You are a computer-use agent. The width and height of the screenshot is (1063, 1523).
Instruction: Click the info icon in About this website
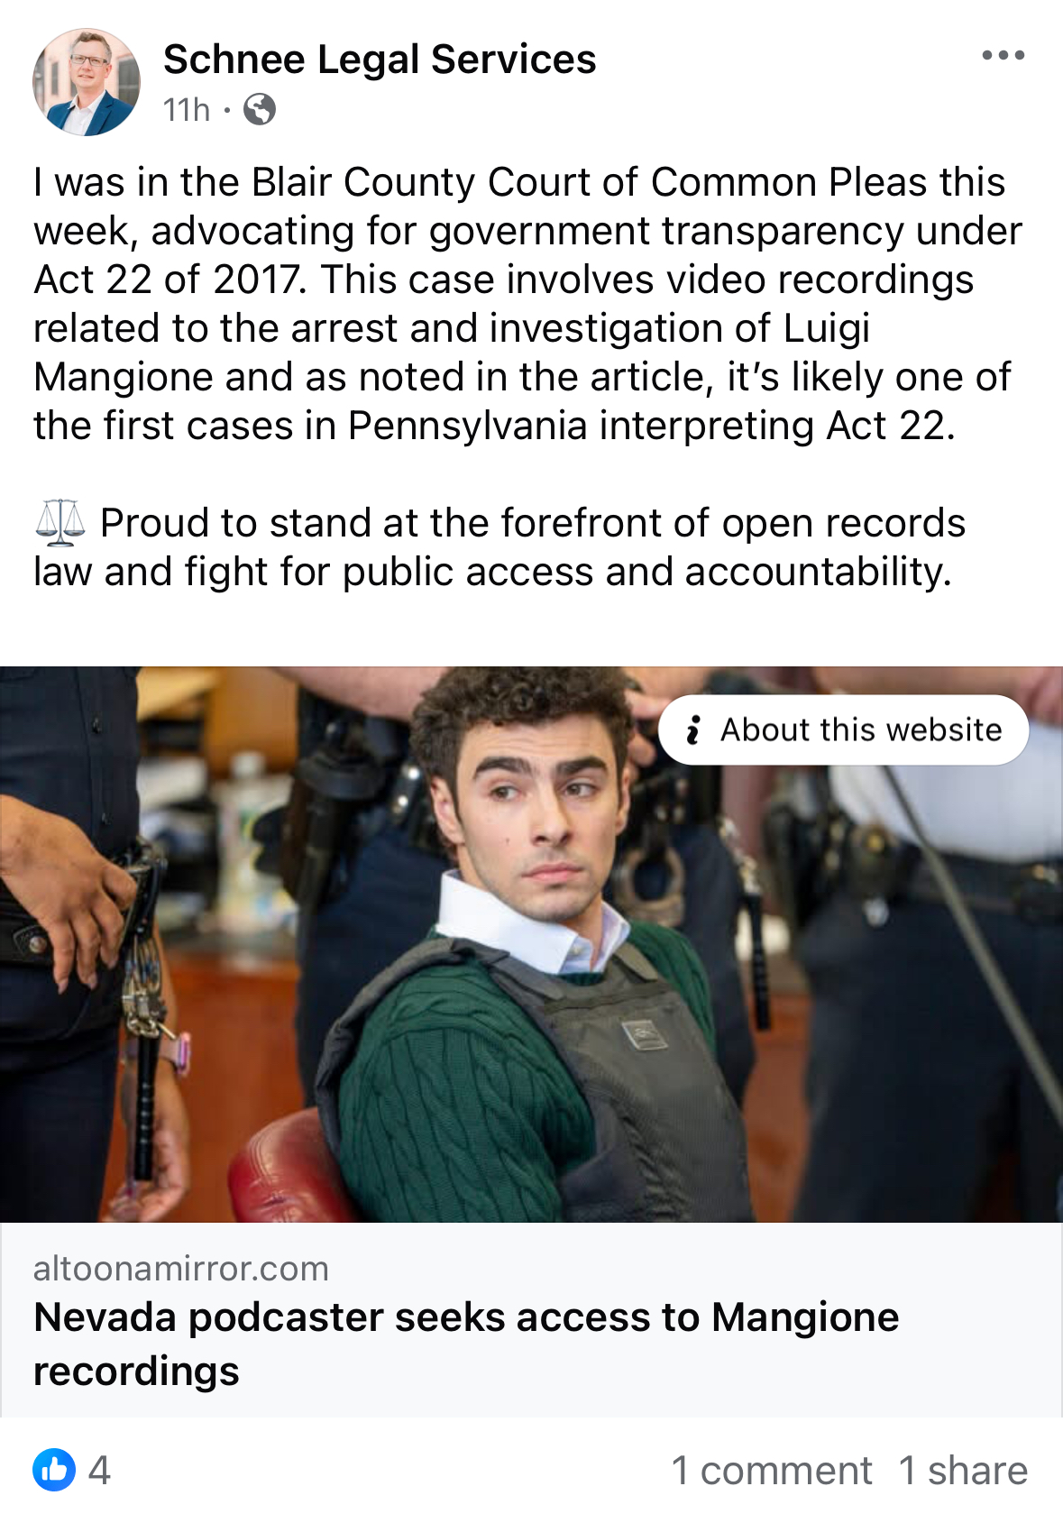click(x=692, y=729)
